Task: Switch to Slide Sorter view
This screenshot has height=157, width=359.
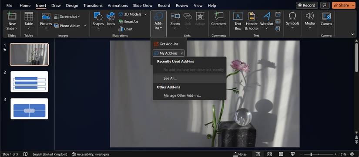Action: (269, 154)
